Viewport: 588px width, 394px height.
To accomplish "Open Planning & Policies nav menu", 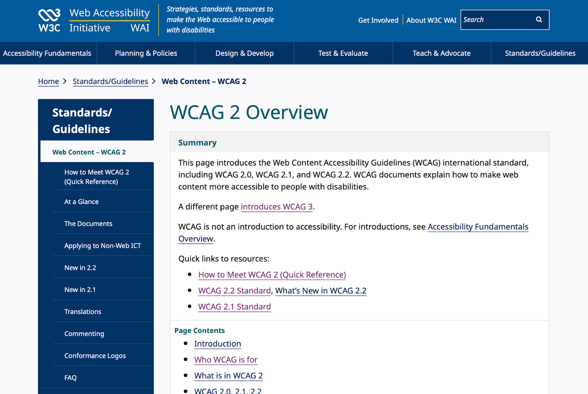I will point(146,53).
